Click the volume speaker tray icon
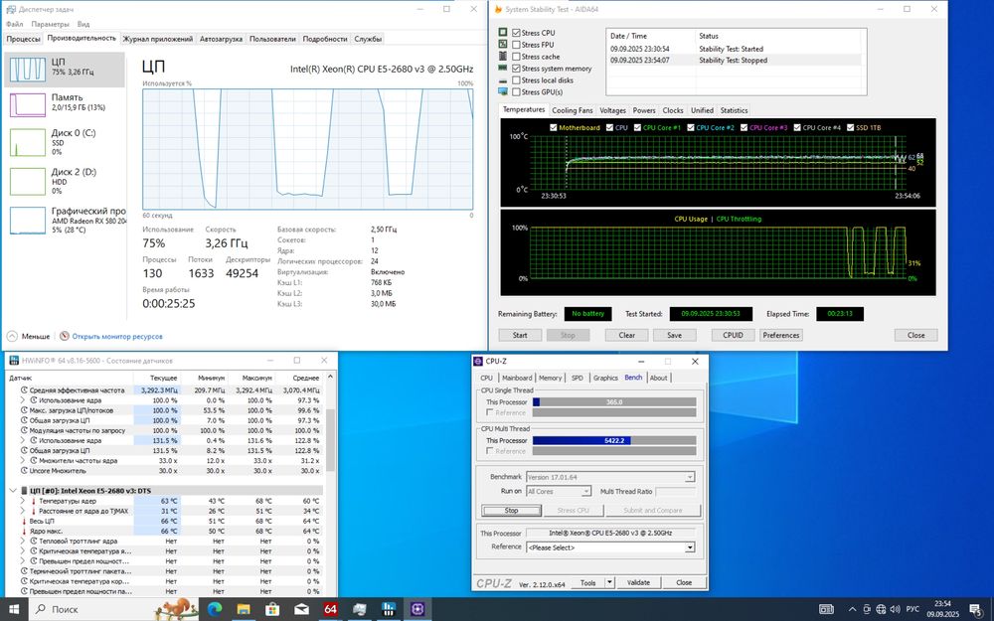994x621 pixels. [896, 609]
